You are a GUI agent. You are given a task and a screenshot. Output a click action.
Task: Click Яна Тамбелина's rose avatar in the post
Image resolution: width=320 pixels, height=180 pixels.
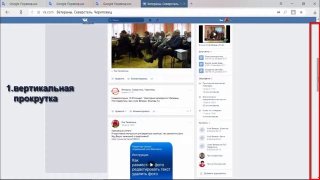pos(115,123)
